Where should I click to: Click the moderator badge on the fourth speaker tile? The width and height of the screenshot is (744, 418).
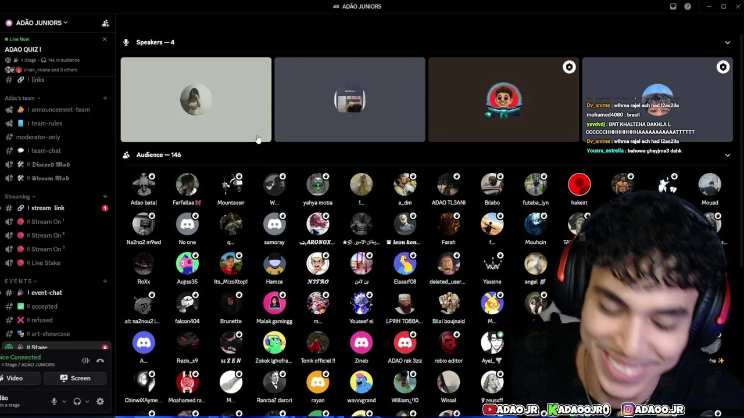(x=723, y=67)
